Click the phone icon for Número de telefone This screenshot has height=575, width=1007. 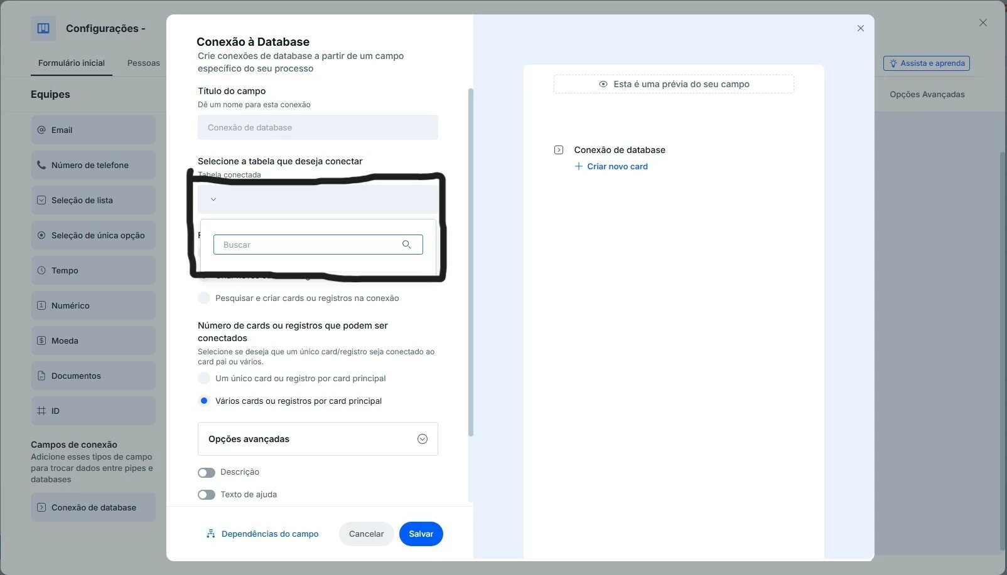pos(41,165)
